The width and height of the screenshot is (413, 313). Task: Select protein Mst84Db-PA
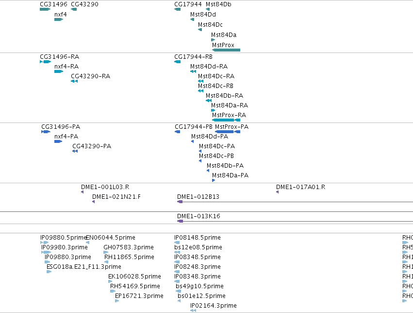pos(225,166)
